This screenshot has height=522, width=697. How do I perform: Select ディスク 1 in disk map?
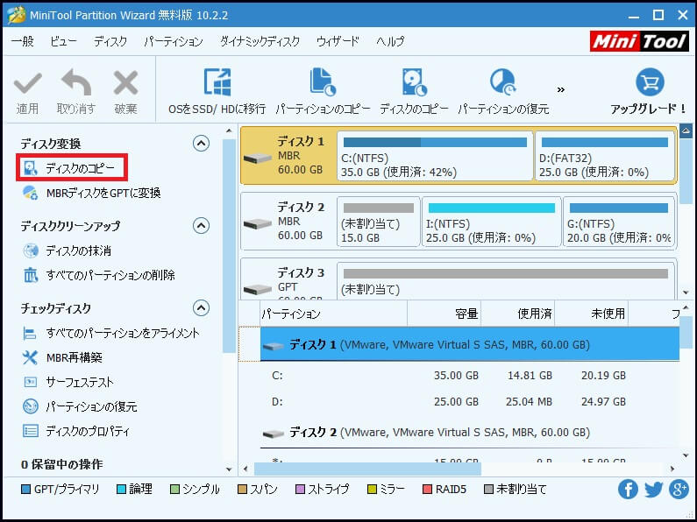[288, 155]
